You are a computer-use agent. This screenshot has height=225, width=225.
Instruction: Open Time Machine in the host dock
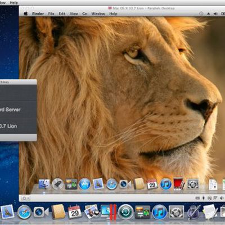[x=125, y=212]
